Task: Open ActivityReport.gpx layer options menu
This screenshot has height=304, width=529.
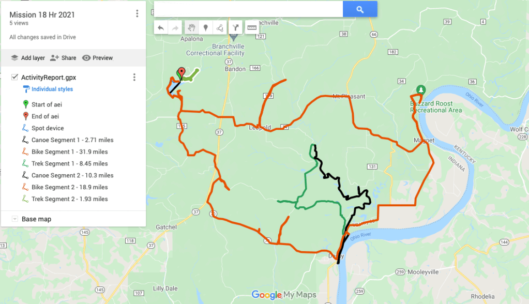Action: 134,77
